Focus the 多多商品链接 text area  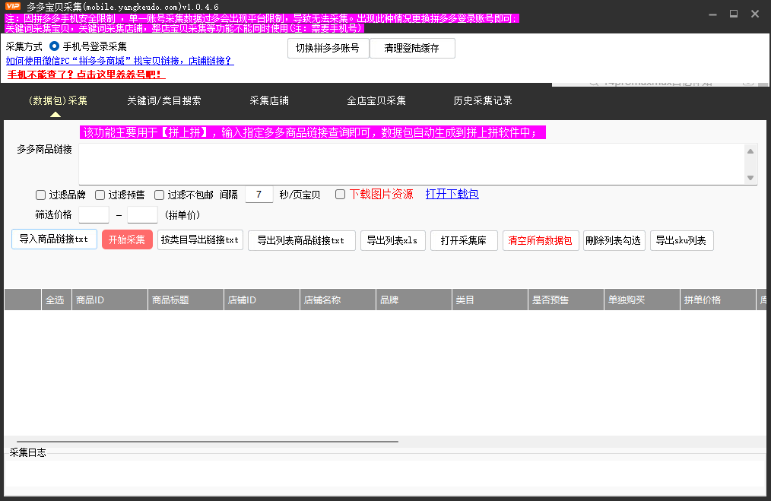[412, 164]
